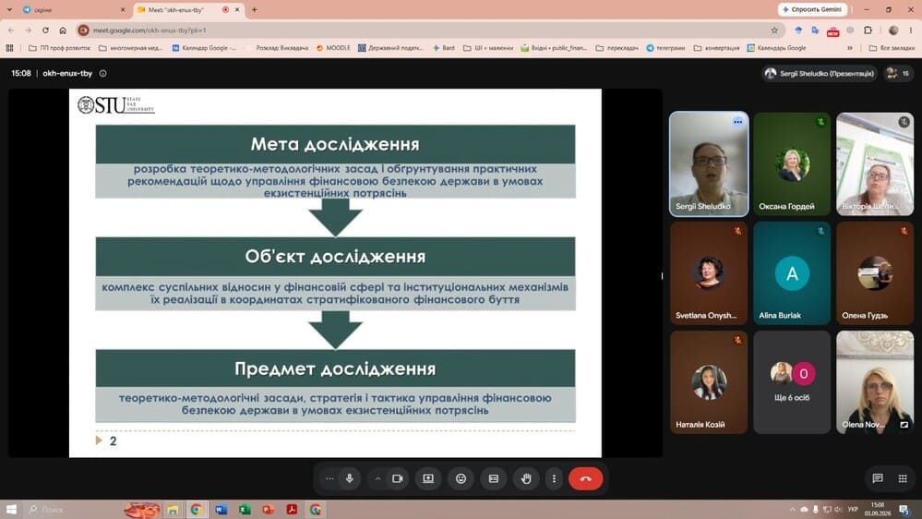Open more options three-dot menu
This screenshot has height=519, width=922.
coord(554,479)
